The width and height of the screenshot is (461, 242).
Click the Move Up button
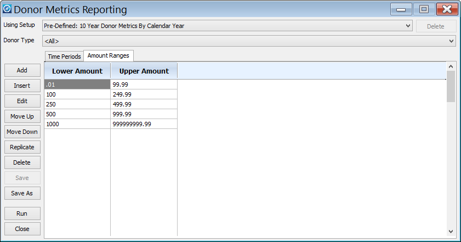tap(22, 116)
